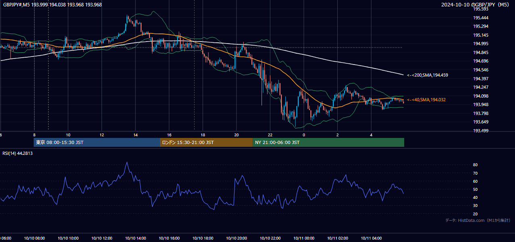Select the ロンドン 15:30-21:00 JST session bar
The width and height of the screenshot is (515, 242).
coord(206,142)
